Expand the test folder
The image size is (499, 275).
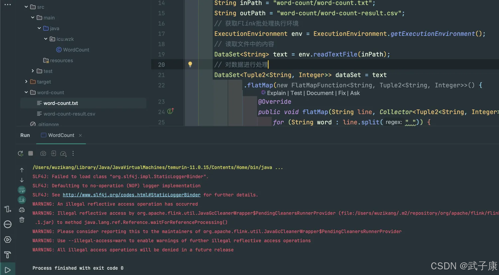33,71
